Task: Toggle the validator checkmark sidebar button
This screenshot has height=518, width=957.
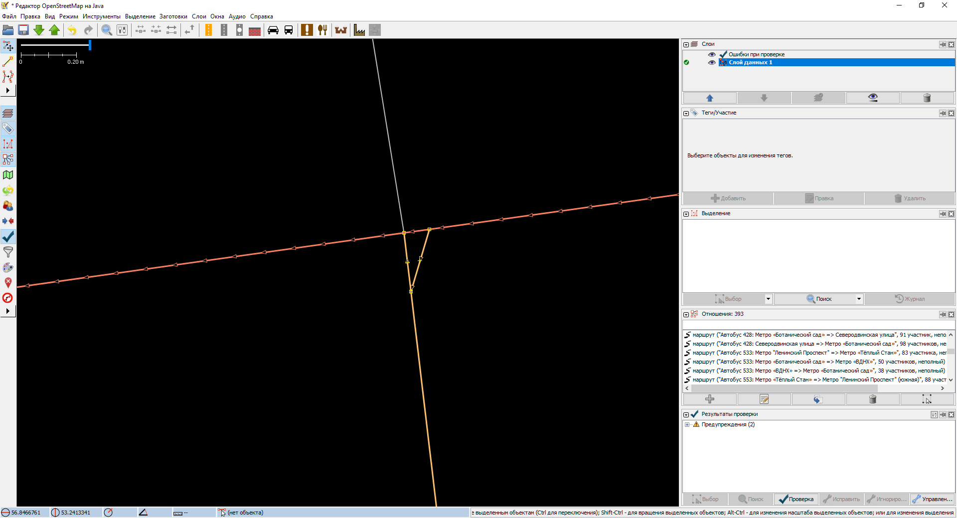Action: click(x=8, y=237)
